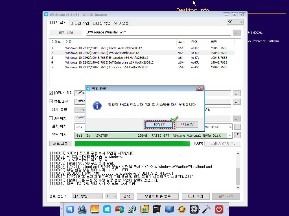
Task: Open the orange USB drive tool in the dock
Action: coord(95,209)
